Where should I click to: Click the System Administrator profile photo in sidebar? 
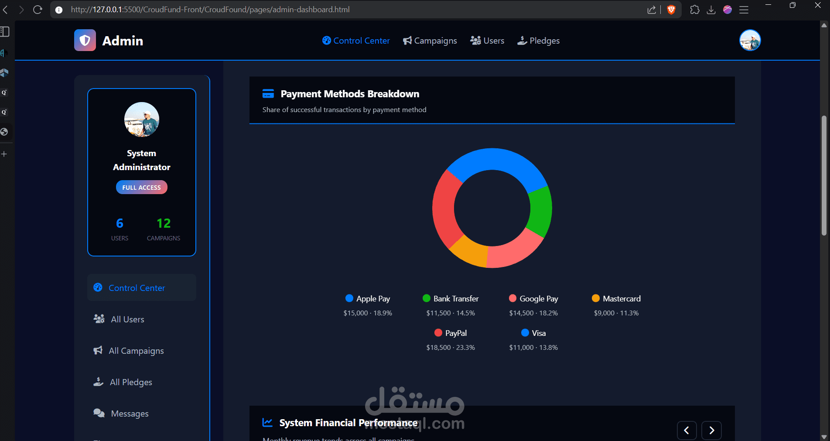tap(142, 120)
